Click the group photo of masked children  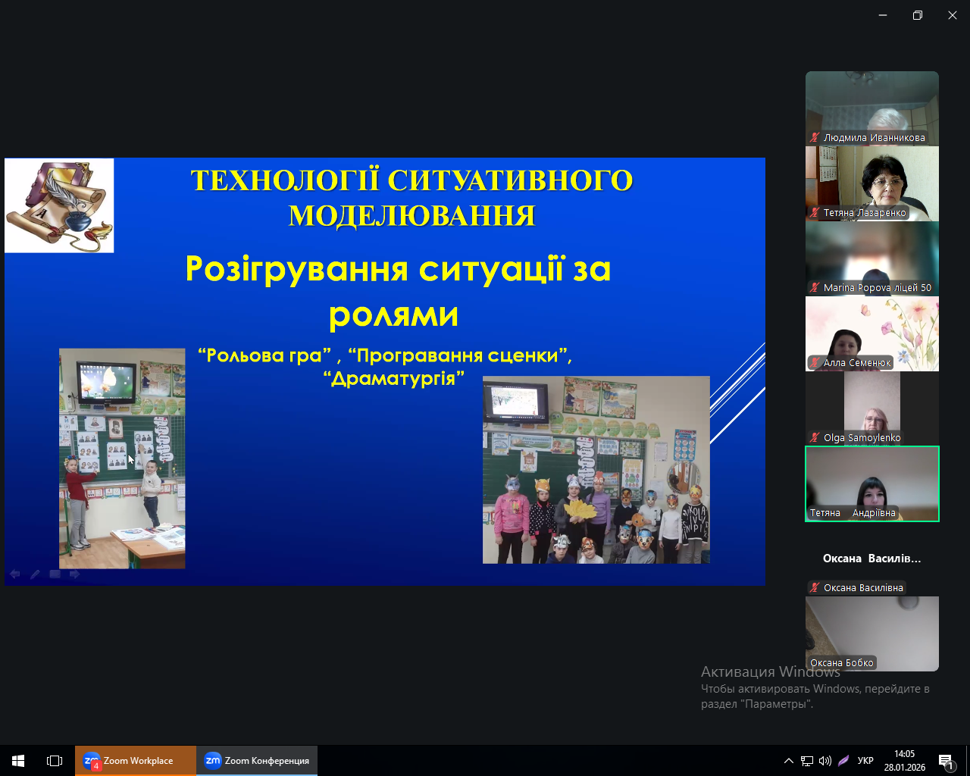pos(596,470)
